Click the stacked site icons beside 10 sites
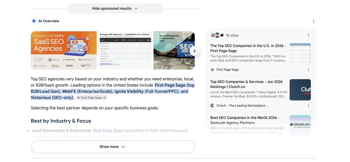The width and height of the screenshot is (350, 162). tap(217, 35)
